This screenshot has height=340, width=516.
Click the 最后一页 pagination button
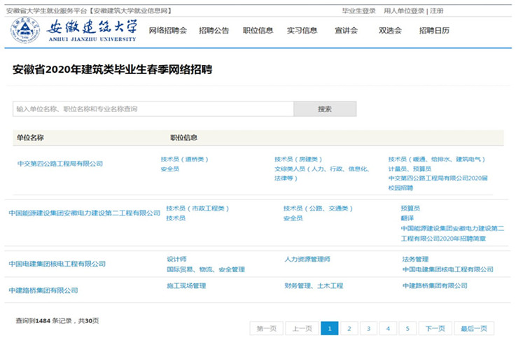tap(473, 328)
